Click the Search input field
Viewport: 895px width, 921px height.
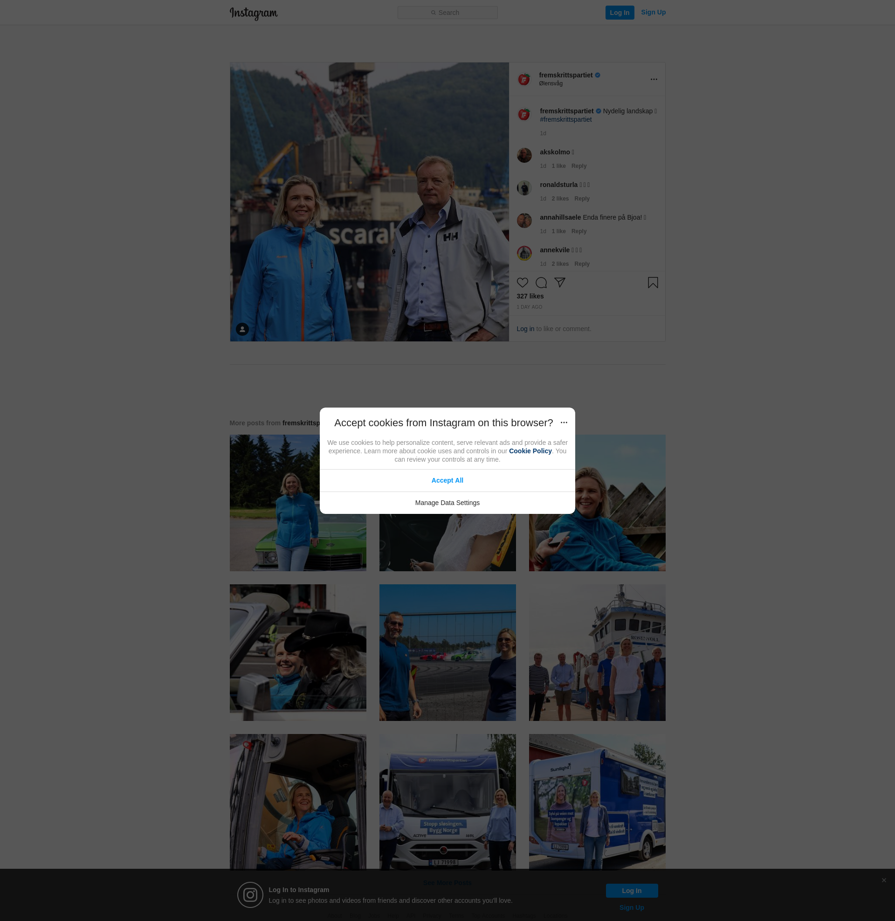click(447, 13)
